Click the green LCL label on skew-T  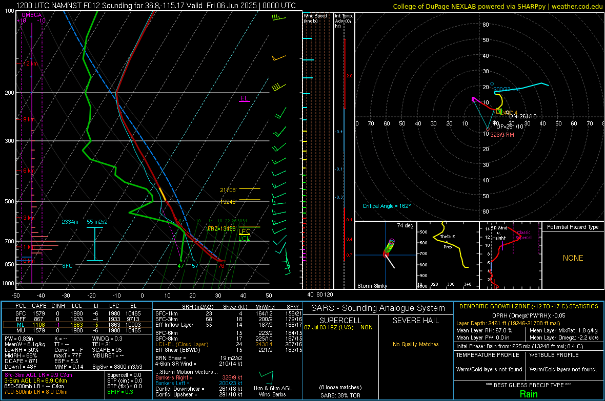[244, 238]
